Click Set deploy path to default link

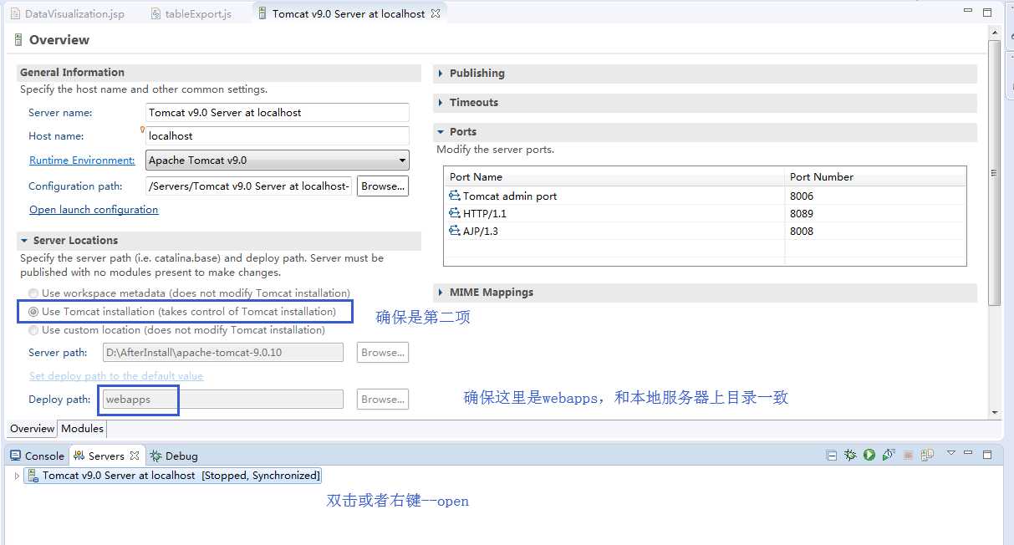coord(116,375)
